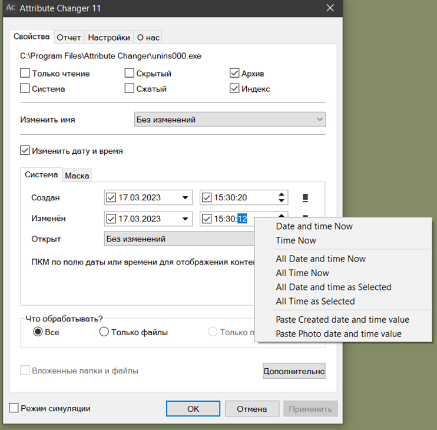The image size is (437, 430).
Task: Open the Изменить имя dropdown
Action: 230,120
